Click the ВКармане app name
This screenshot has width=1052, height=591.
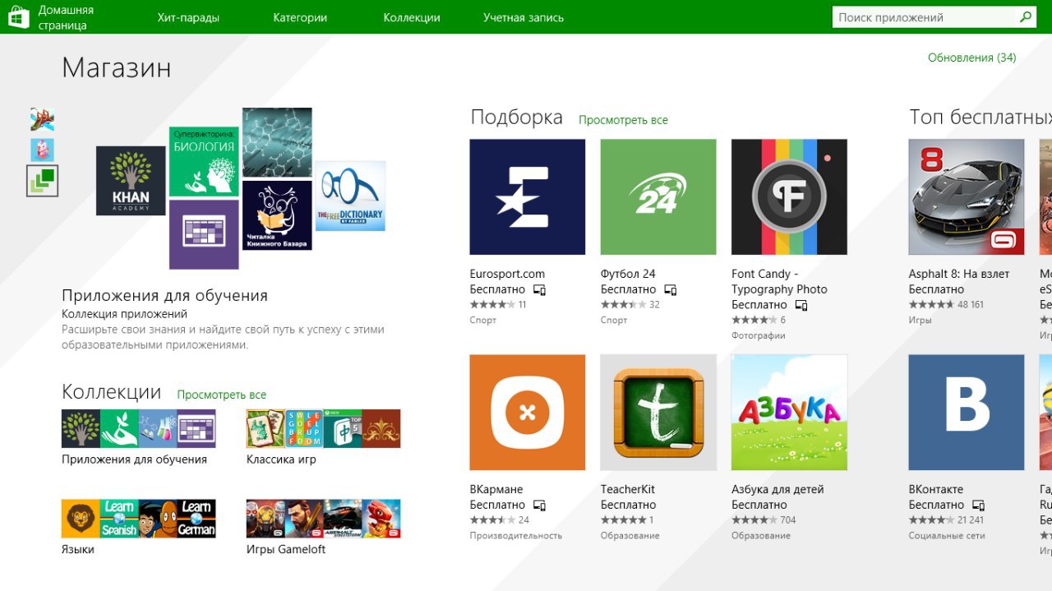[496, 489]
